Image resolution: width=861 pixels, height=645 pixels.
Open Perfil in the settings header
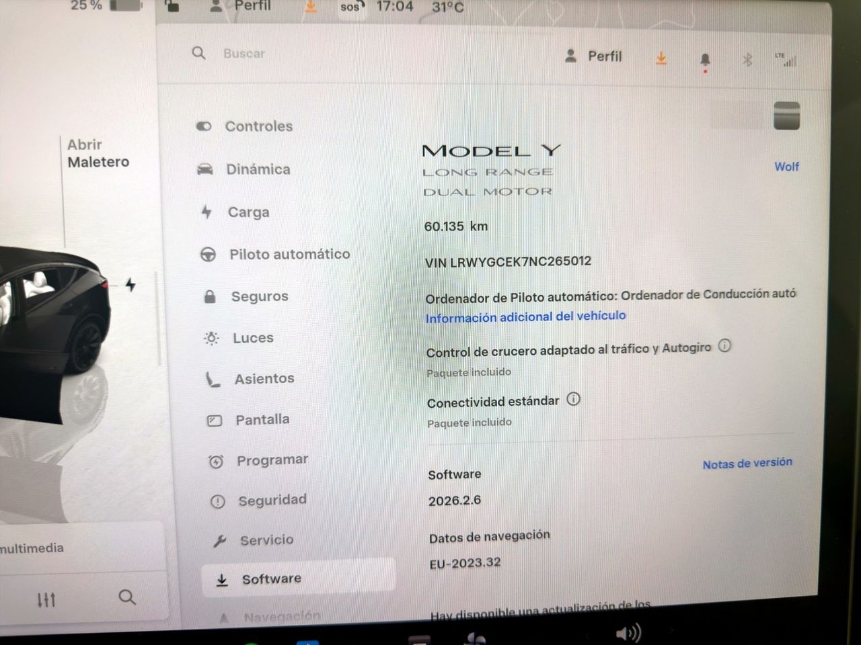click(x=593, y=56)
